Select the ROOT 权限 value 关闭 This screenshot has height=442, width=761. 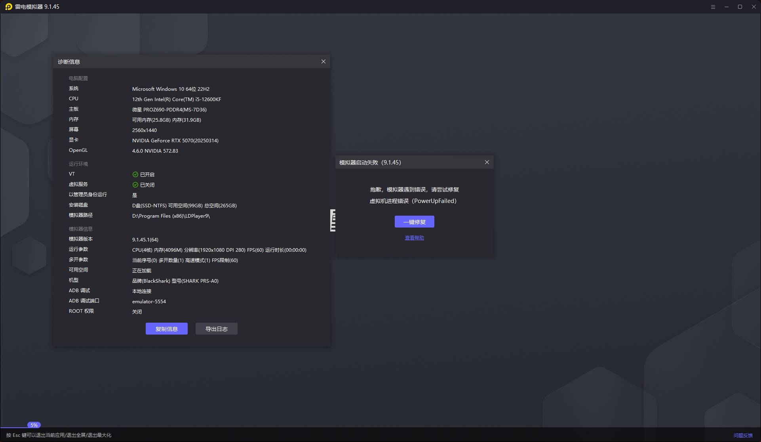click(137, 312)
